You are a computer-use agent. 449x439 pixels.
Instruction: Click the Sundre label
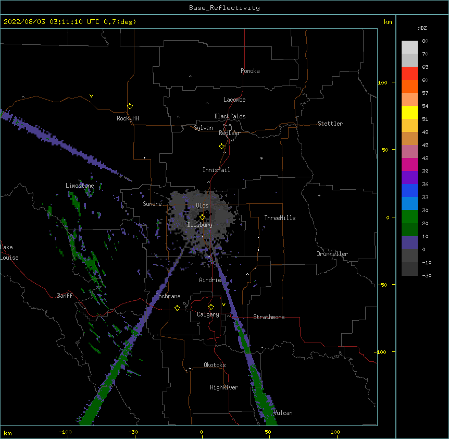coord(152,204)
